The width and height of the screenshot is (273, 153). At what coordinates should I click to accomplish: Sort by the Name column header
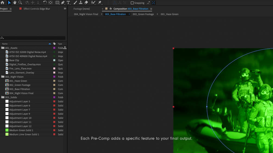(5, 44)
